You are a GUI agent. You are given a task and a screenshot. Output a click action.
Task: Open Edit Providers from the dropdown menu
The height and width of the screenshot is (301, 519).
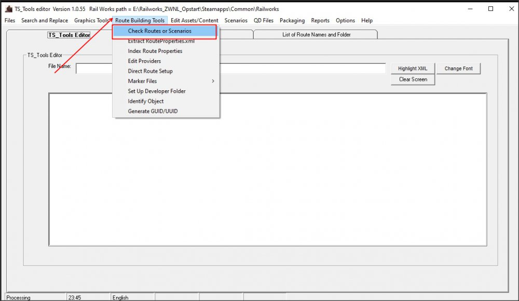[144, 61]
